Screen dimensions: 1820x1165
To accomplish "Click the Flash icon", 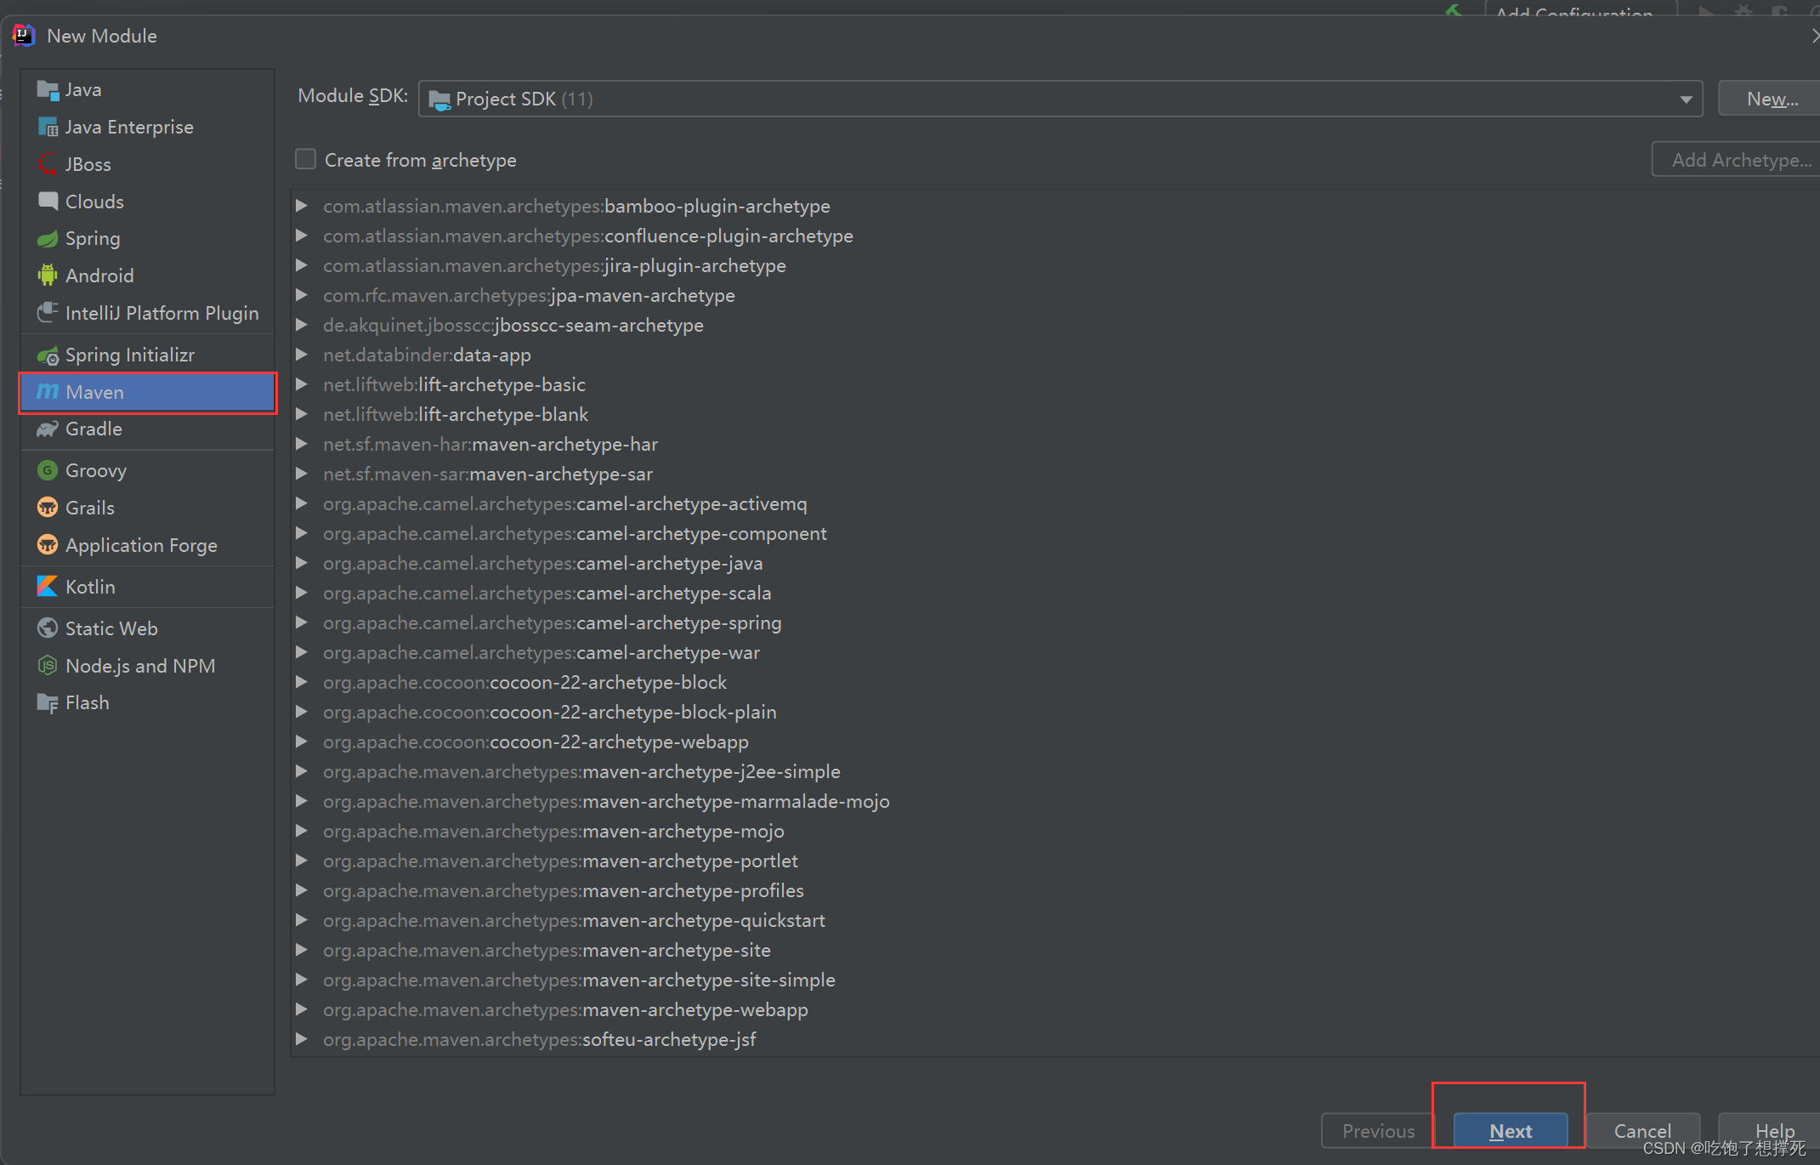I will click(x=48, y=703).
